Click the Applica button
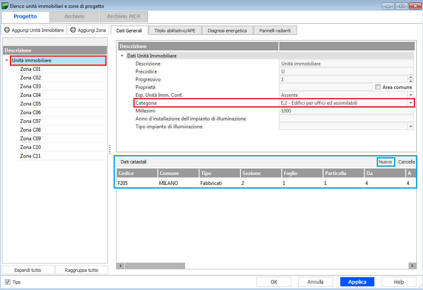 357,282
